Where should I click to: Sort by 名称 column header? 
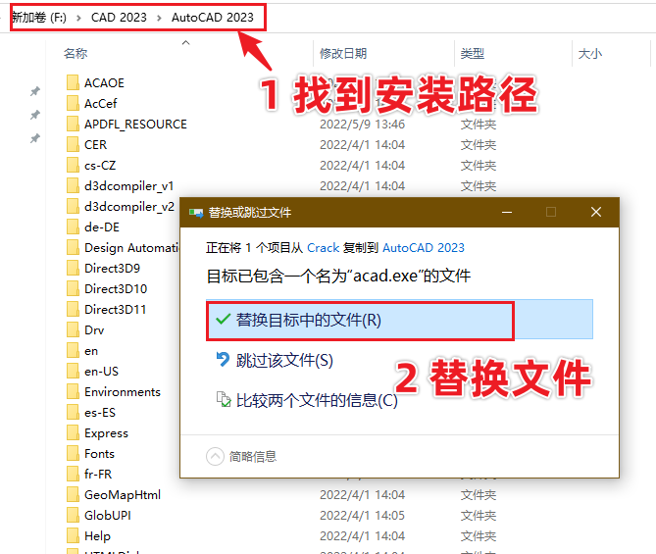76,54
